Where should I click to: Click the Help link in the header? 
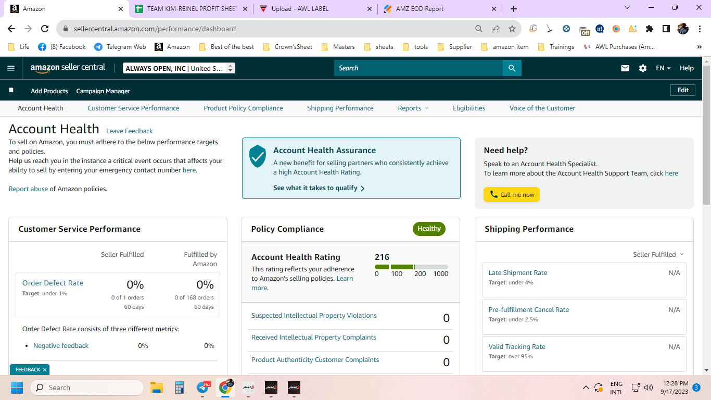(687, 68)
